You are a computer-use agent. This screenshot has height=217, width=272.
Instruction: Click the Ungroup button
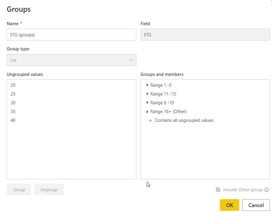click(x=49, y=189)
